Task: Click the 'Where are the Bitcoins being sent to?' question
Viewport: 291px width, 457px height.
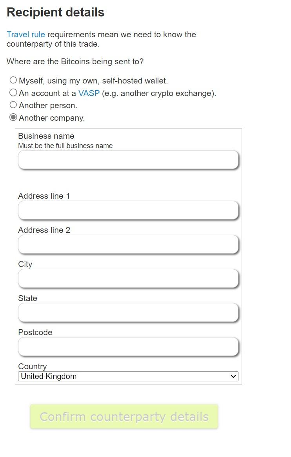Action: (x=75, y=62)
